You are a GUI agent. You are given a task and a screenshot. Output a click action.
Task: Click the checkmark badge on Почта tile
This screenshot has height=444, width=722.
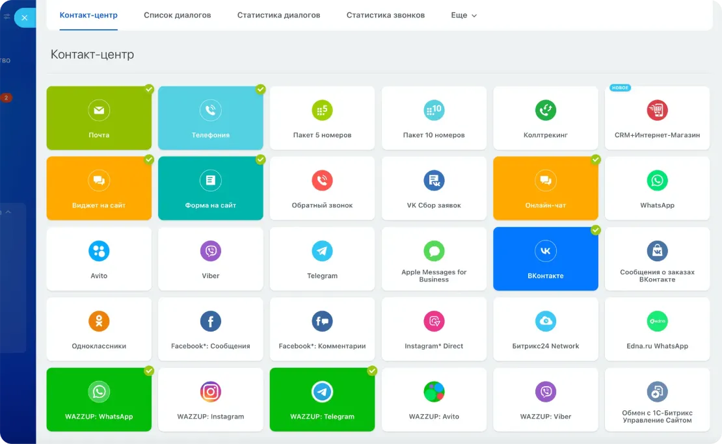(x=149, y=89)
